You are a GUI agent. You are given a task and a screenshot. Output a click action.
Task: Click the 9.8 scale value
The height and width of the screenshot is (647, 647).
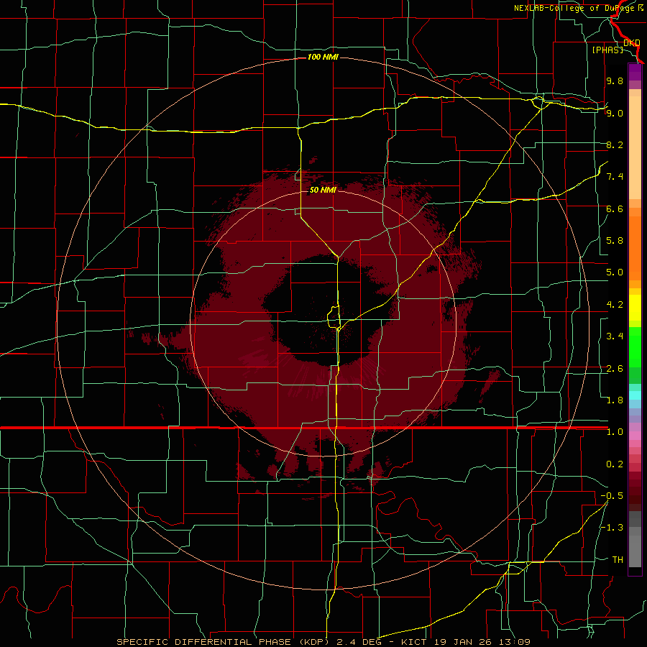point(615,81)
